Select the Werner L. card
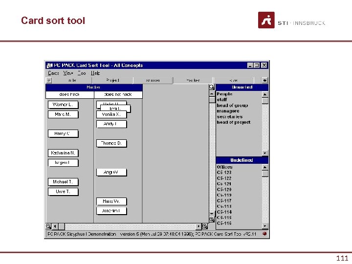The height and width of the screenshot is (264, 352). point(63,105)
